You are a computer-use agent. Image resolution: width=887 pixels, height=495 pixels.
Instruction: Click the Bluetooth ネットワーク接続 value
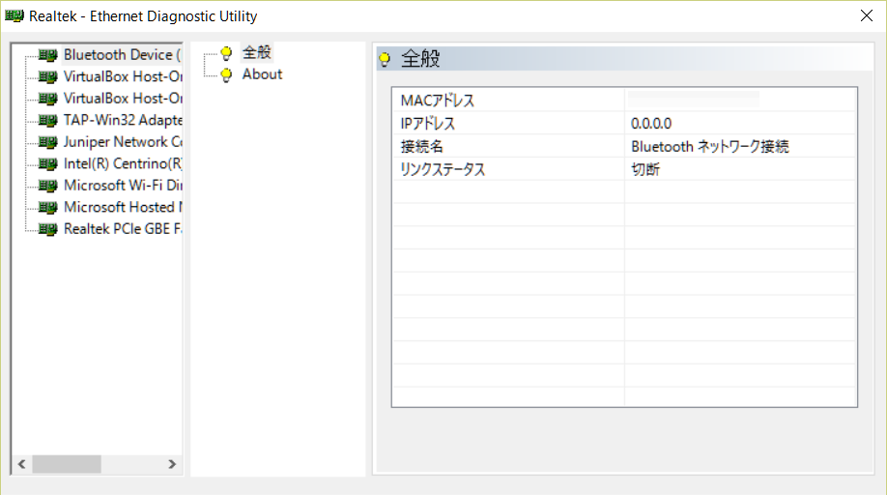click(710, 147)
